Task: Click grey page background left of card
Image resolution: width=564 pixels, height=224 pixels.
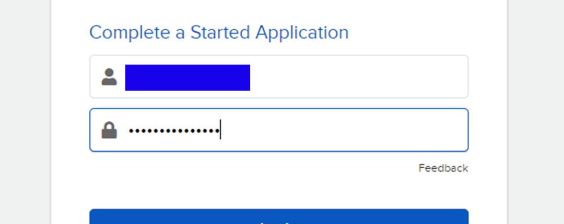Action: (x=25, y=112)
